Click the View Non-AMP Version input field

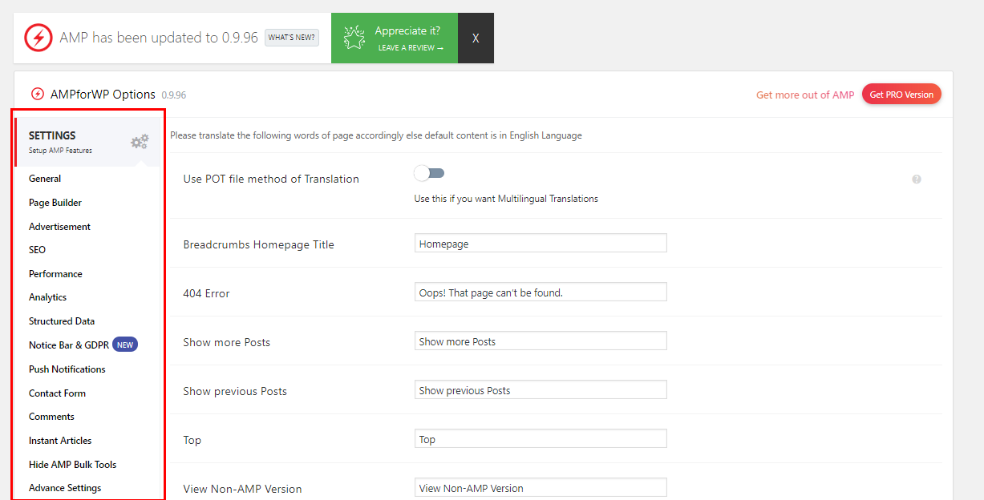(x=541, y=487)
